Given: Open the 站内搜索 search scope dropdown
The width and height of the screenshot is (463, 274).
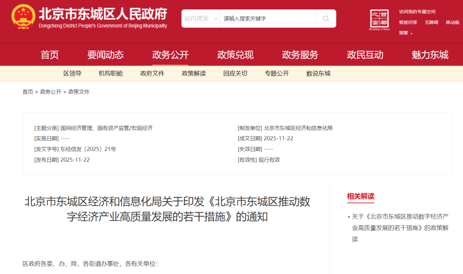Looking at the screenshot, I should pos(200,18).
